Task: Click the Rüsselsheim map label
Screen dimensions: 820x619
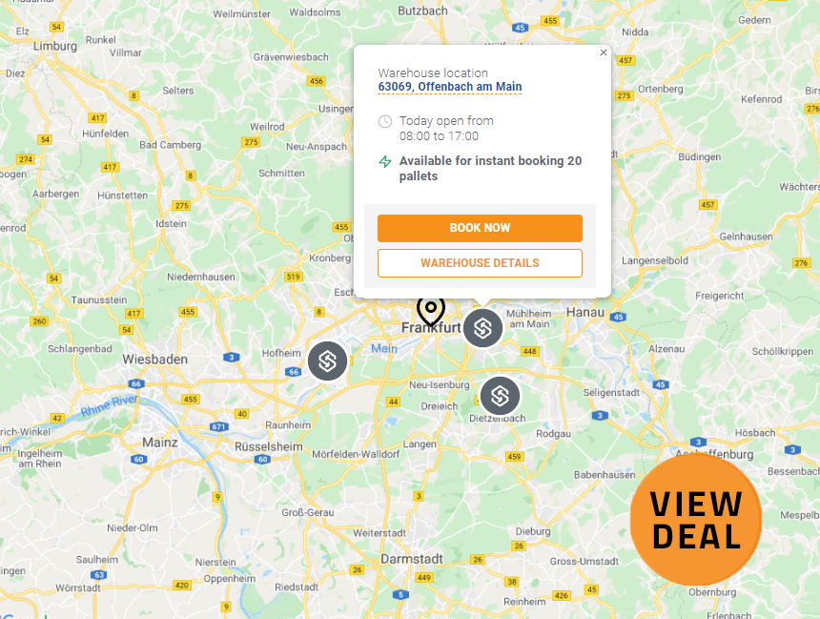Action: (x=268, y=447)
